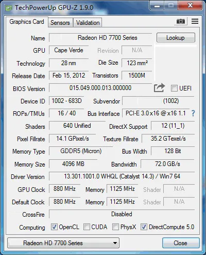Click the Cape Verde GPU field
Viewport: 206px width, 255px height.
pyautogui.click(x=69, y=50)
